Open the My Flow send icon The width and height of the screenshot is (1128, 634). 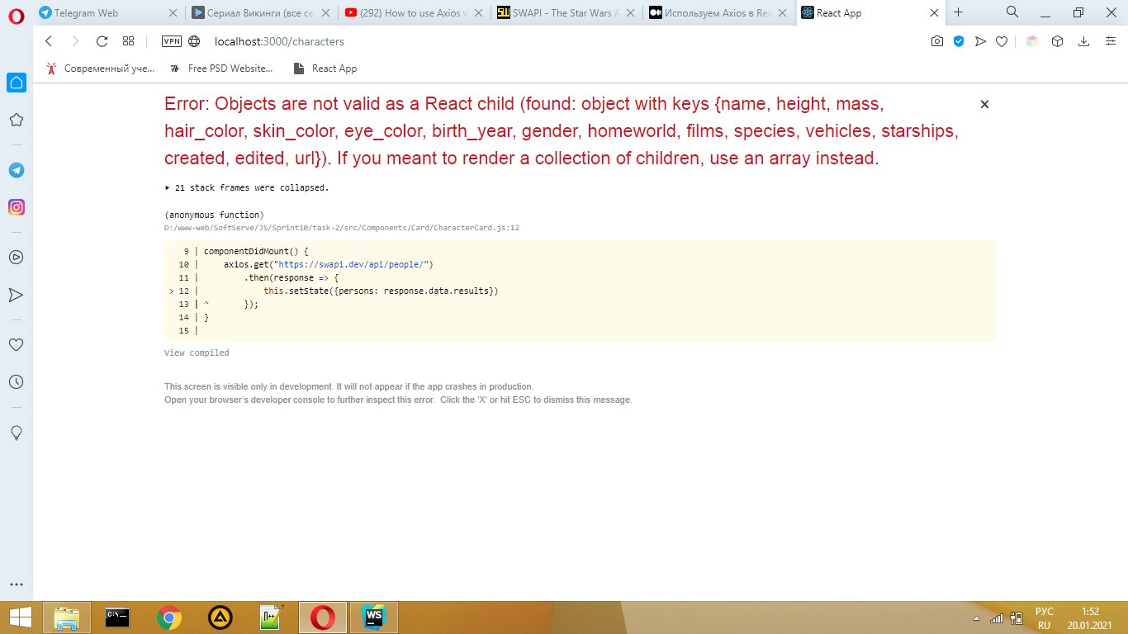click(980, 41)
